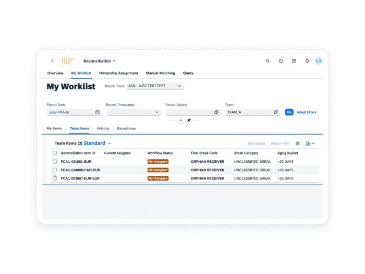Select the Team Items tab

(79, 128)
